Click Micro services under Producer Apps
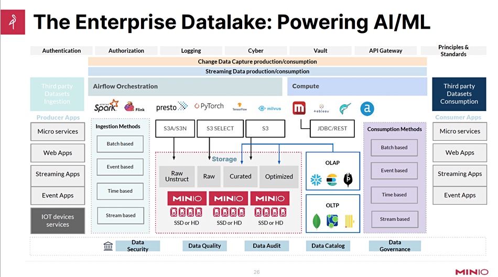The height and width of the screenshot is (277, 498). [58, 131]
